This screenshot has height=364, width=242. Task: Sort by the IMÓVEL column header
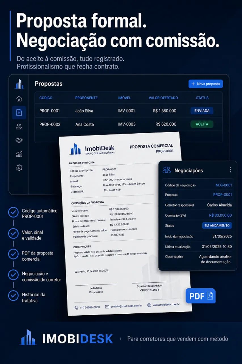(x=125, y=98)
